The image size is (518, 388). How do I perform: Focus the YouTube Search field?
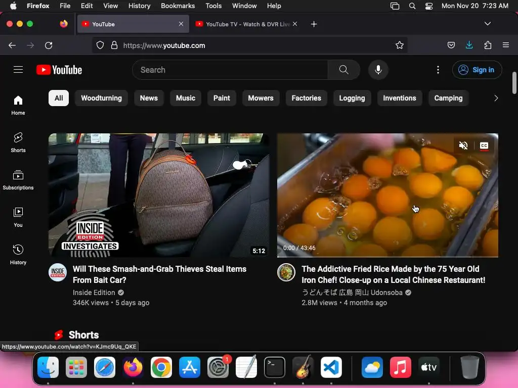pos(230,70)
